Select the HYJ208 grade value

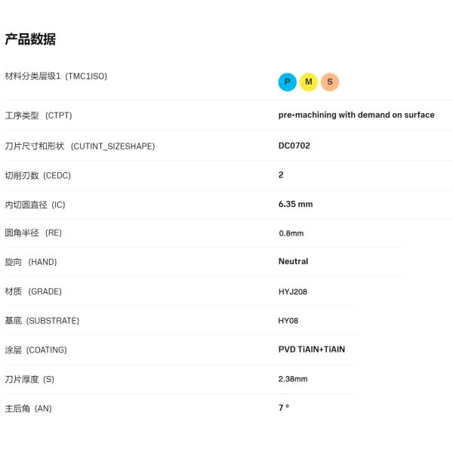[x=293, y=291]
